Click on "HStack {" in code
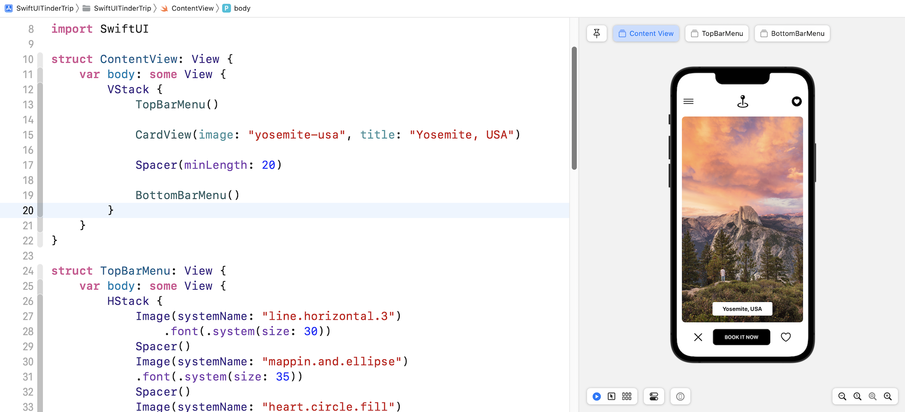 tap(135, 301)
